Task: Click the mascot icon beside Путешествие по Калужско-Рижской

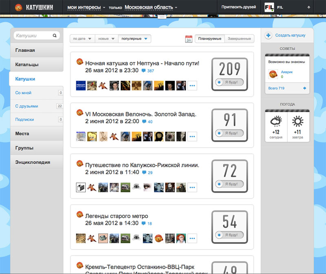Action: [80, 164]
